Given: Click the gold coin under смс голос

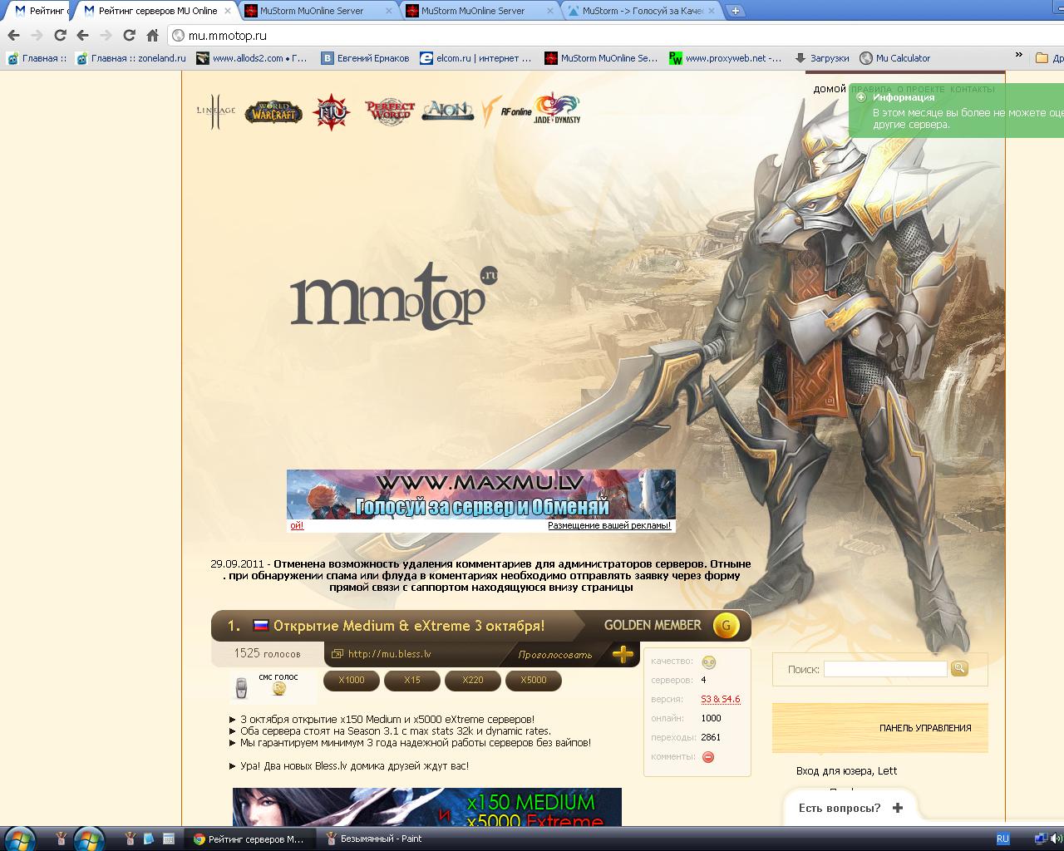Looking at the screenshot, I should click(x=279, y=689).
